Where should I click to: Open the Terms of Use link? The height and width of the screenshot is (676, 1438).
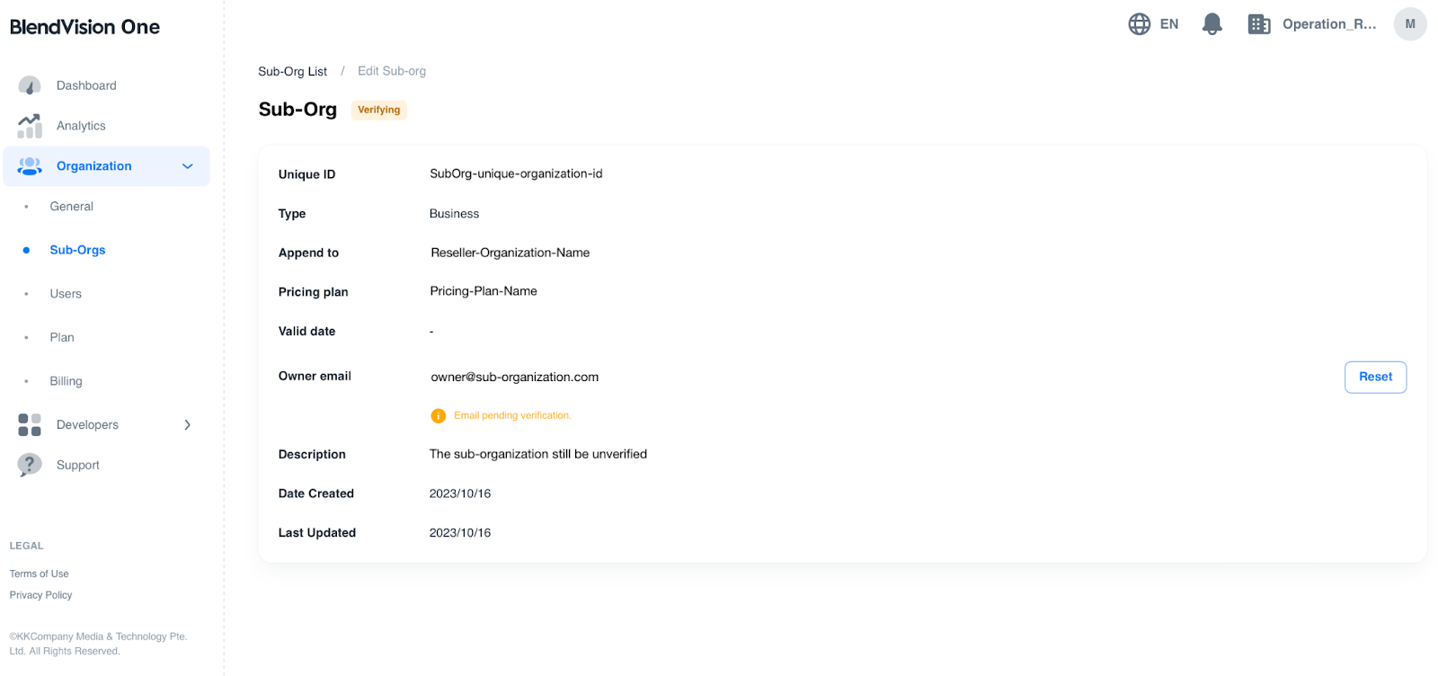39,574
